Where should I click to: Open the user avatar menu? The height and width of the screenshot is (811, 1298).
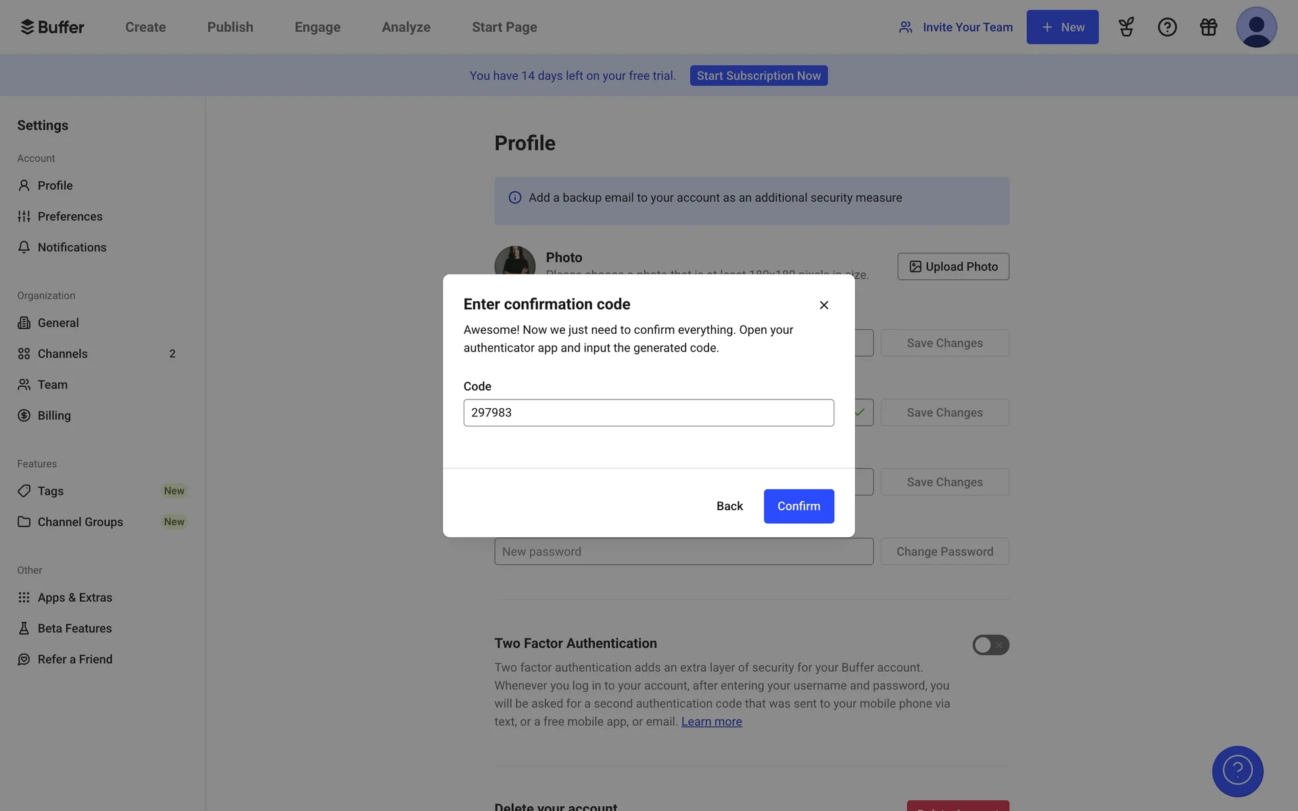click(x=1255, y=27)
